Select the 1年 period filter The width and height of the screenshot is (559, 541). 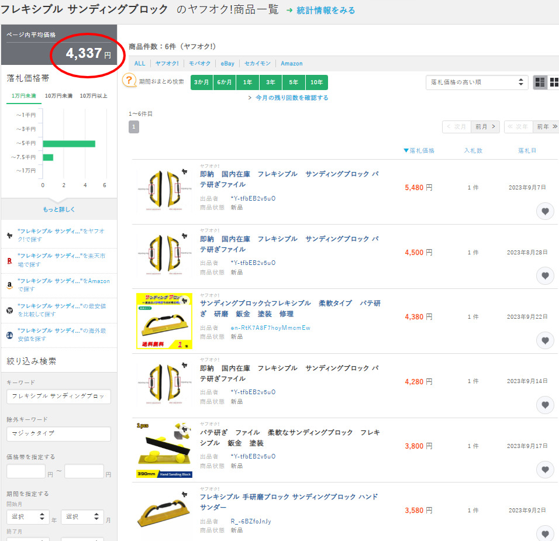tap(247, 82)
